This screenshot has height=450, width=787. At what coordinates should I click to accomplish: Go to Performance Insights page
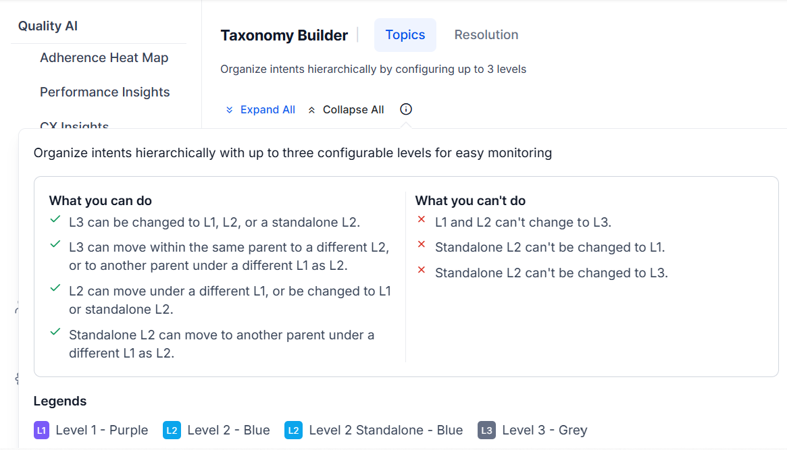105,92
